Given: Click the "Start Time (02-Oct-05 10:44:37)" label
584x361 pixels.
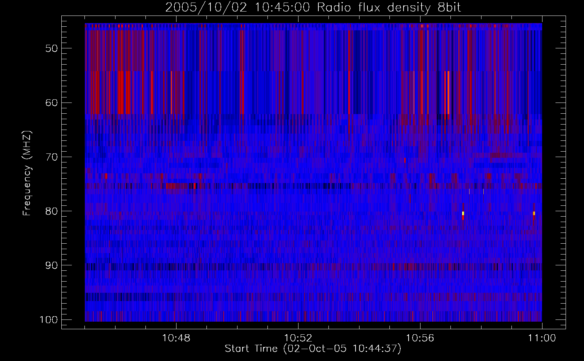Looking at the screenshot, I should coord(313,349).
